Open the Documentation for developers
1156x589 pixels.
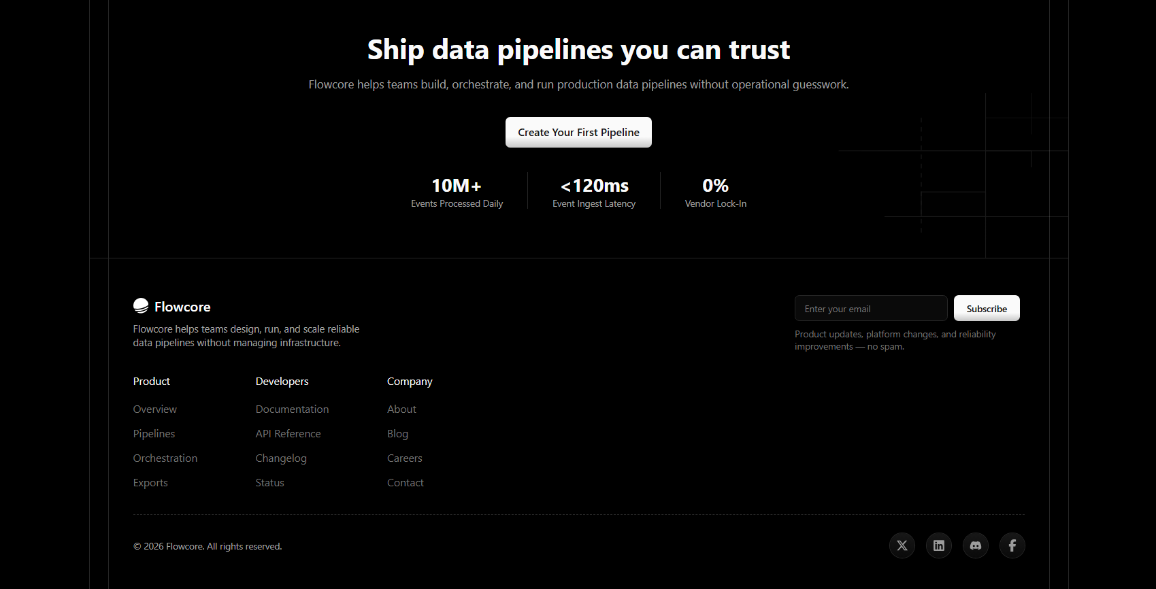[292, 409]
